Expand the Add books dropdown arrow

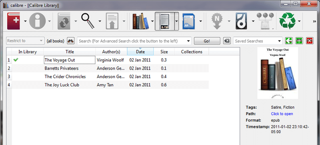25,21
